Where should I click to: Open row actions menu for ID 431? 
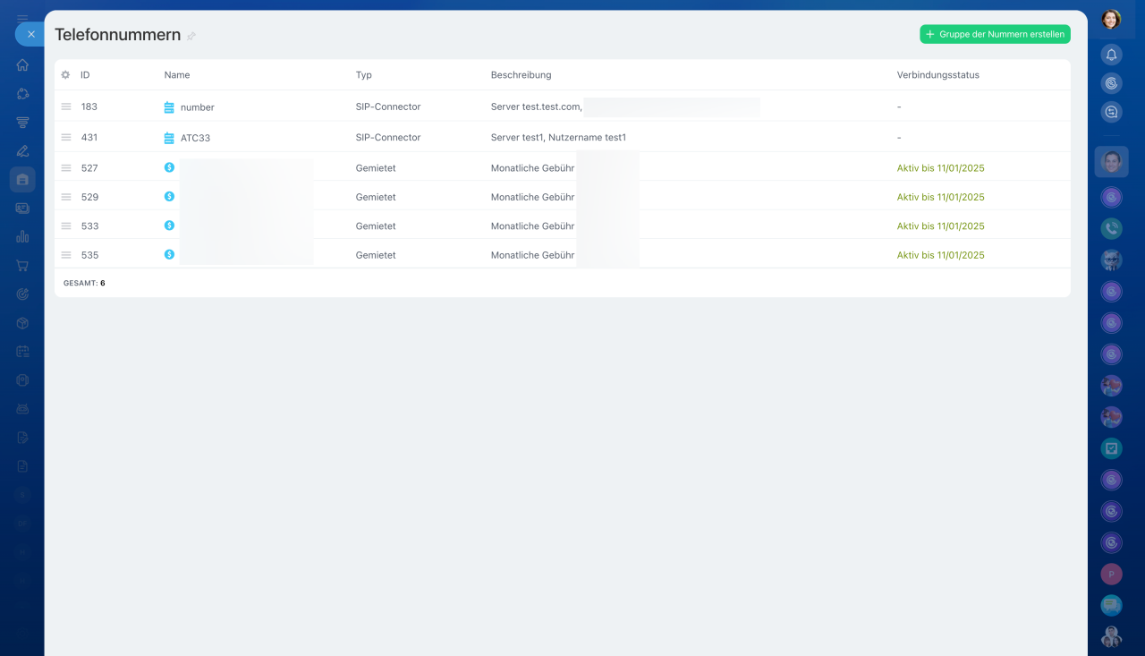66,138
